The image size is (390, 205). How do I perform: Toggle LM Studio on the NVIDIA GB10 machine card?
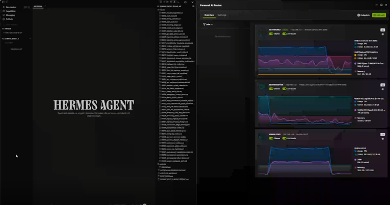[x=284, y=138]
